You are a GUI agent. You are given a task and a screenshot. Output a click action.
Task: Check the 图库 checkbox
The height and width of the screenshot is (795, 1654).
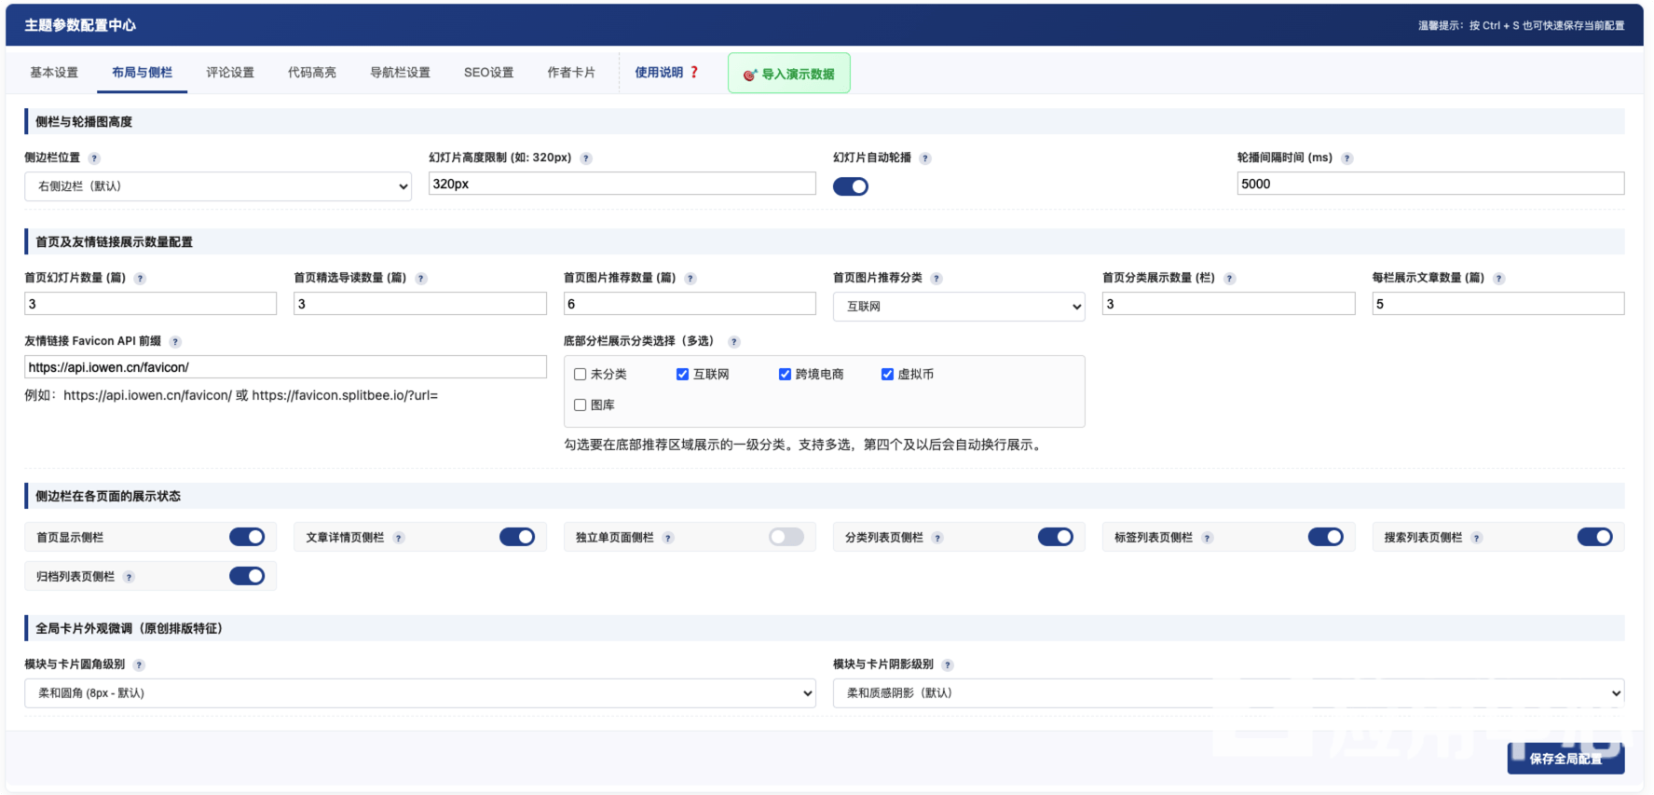point(580,404)
